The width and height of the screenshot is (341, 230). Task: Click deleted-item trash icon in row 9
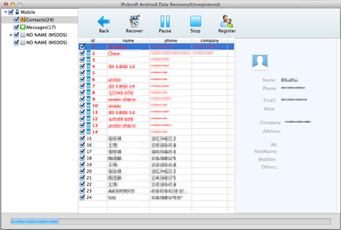[x=88, y=99]
